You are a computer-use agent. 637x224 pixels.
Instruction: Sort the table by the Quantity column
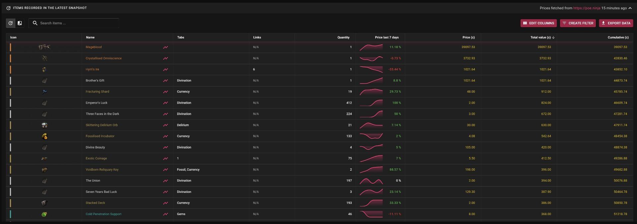(x=343, y=37)
